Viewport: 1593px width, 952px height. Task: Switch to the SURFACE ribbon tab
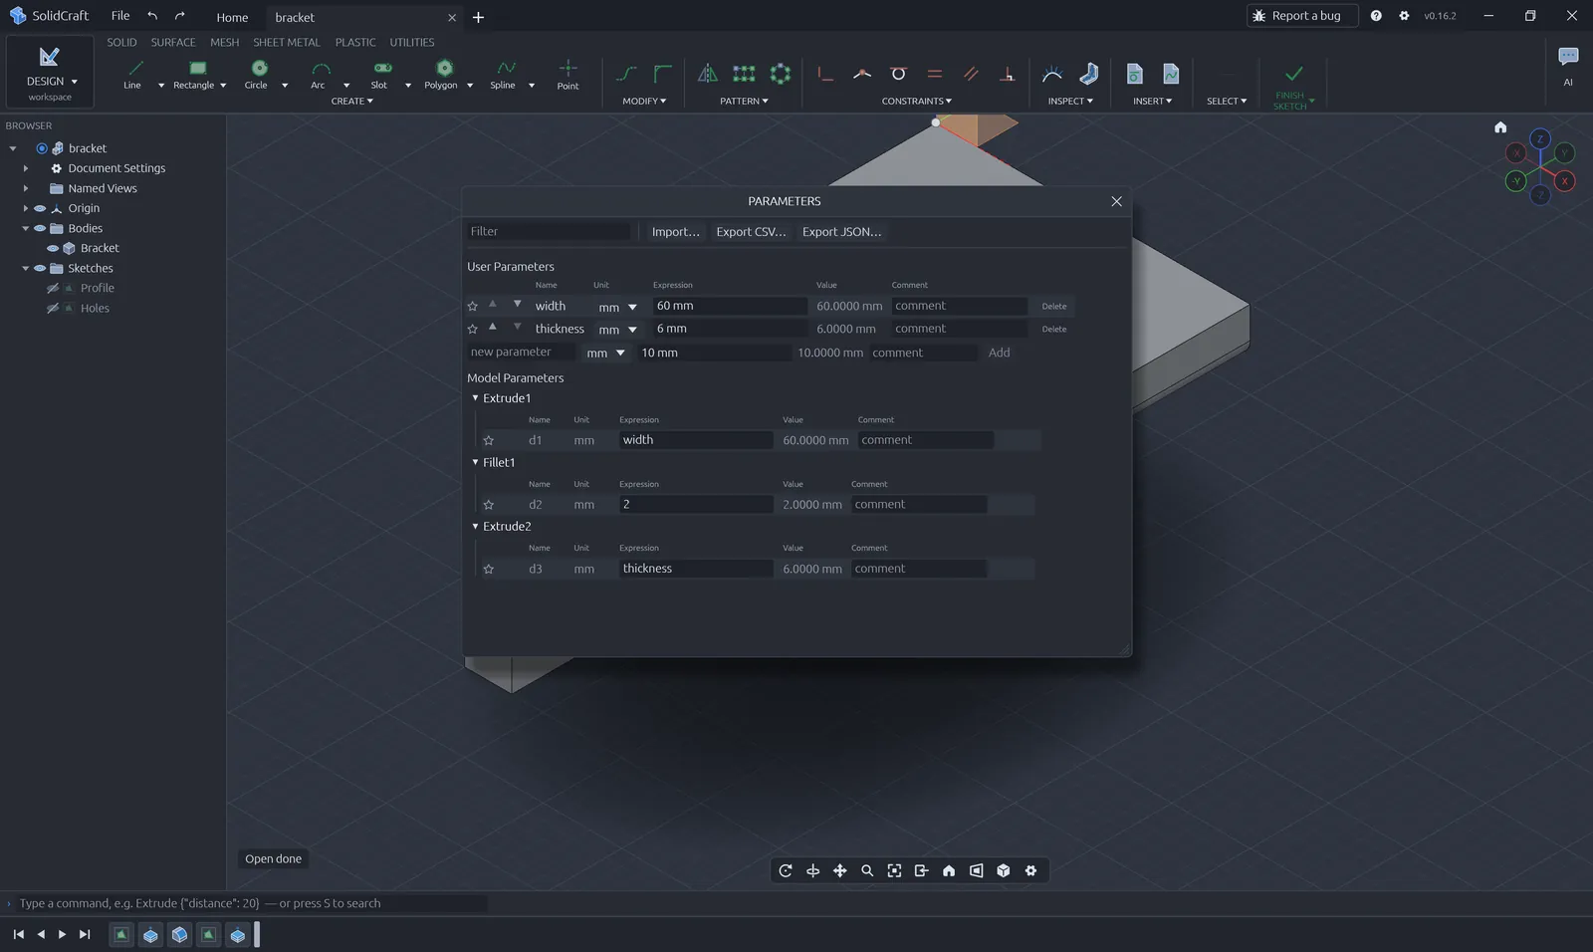coord(173,43)
